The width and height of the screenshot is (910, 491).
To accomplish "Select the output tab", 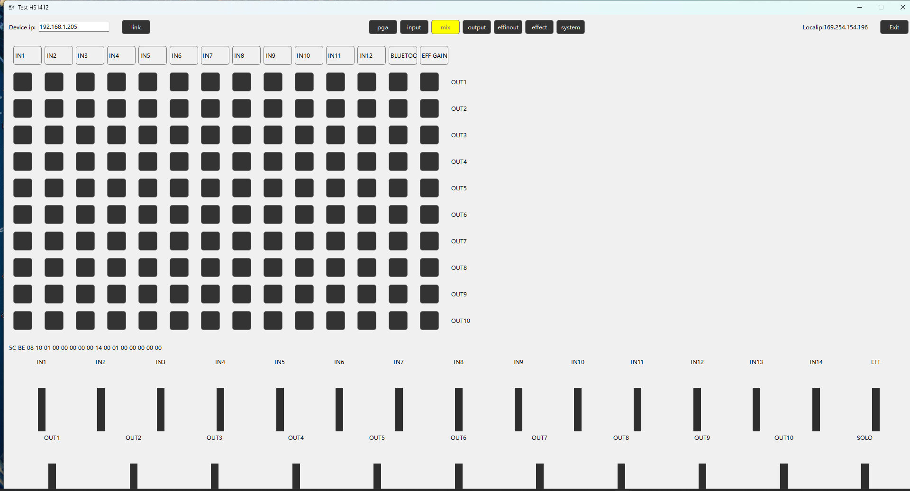I will tap(476, 27).
